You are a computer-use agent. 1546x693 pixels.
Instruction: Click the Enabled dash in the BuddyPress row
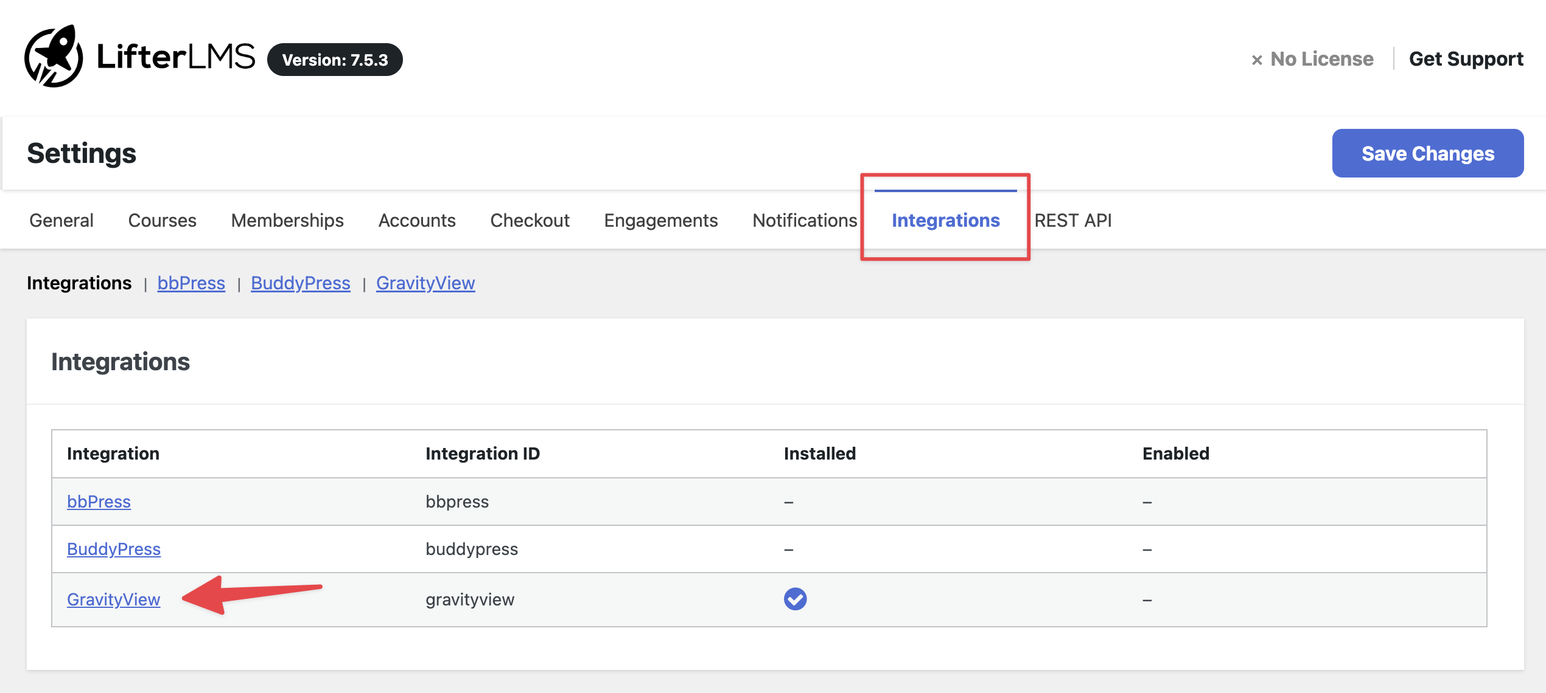tap(1147, 550)
